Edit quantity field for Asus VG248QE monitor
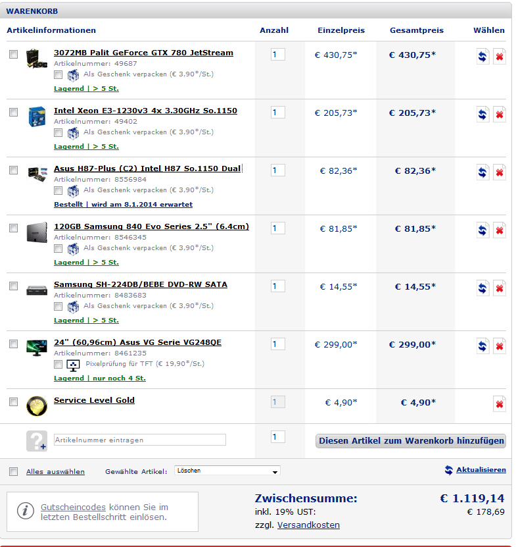 pos(277,344)
